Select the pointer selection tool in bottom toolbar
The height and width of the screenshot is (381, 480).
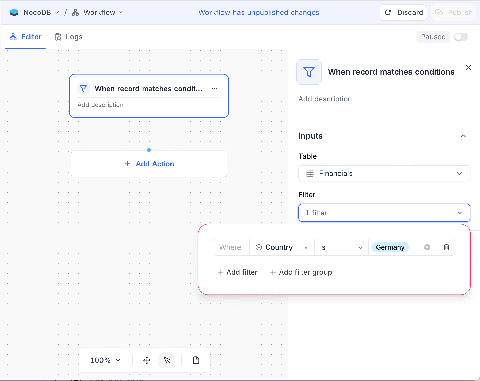167,360
